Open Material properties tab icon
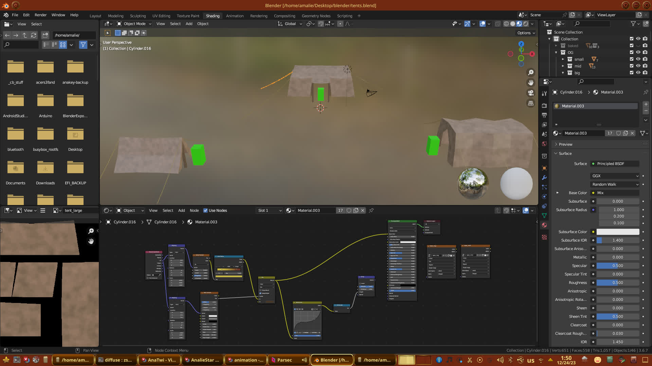Viewport: 652px width, 366px height. 544,225
